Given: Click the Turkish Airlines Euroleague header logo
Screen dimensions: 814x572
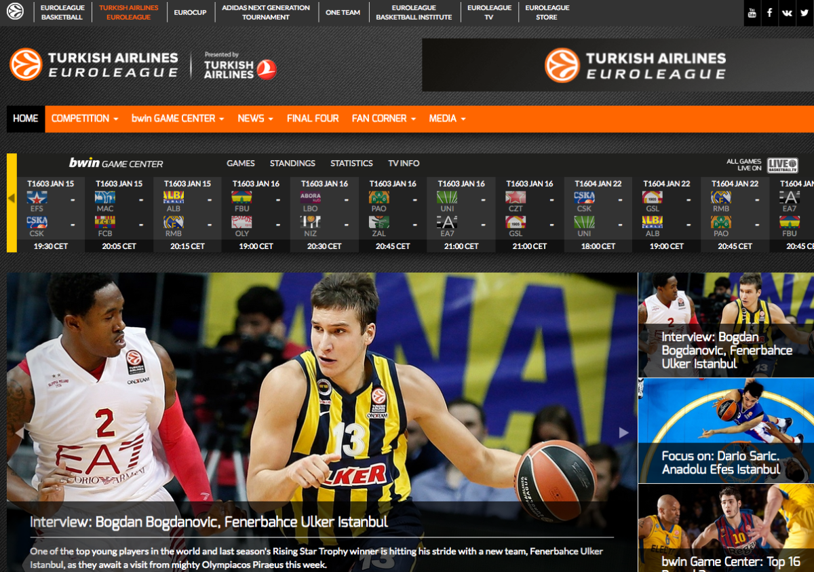Looking at the screenshot, I should point(94,65).
